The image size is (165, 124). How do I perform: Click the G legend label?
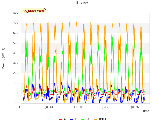click(65, 119)
